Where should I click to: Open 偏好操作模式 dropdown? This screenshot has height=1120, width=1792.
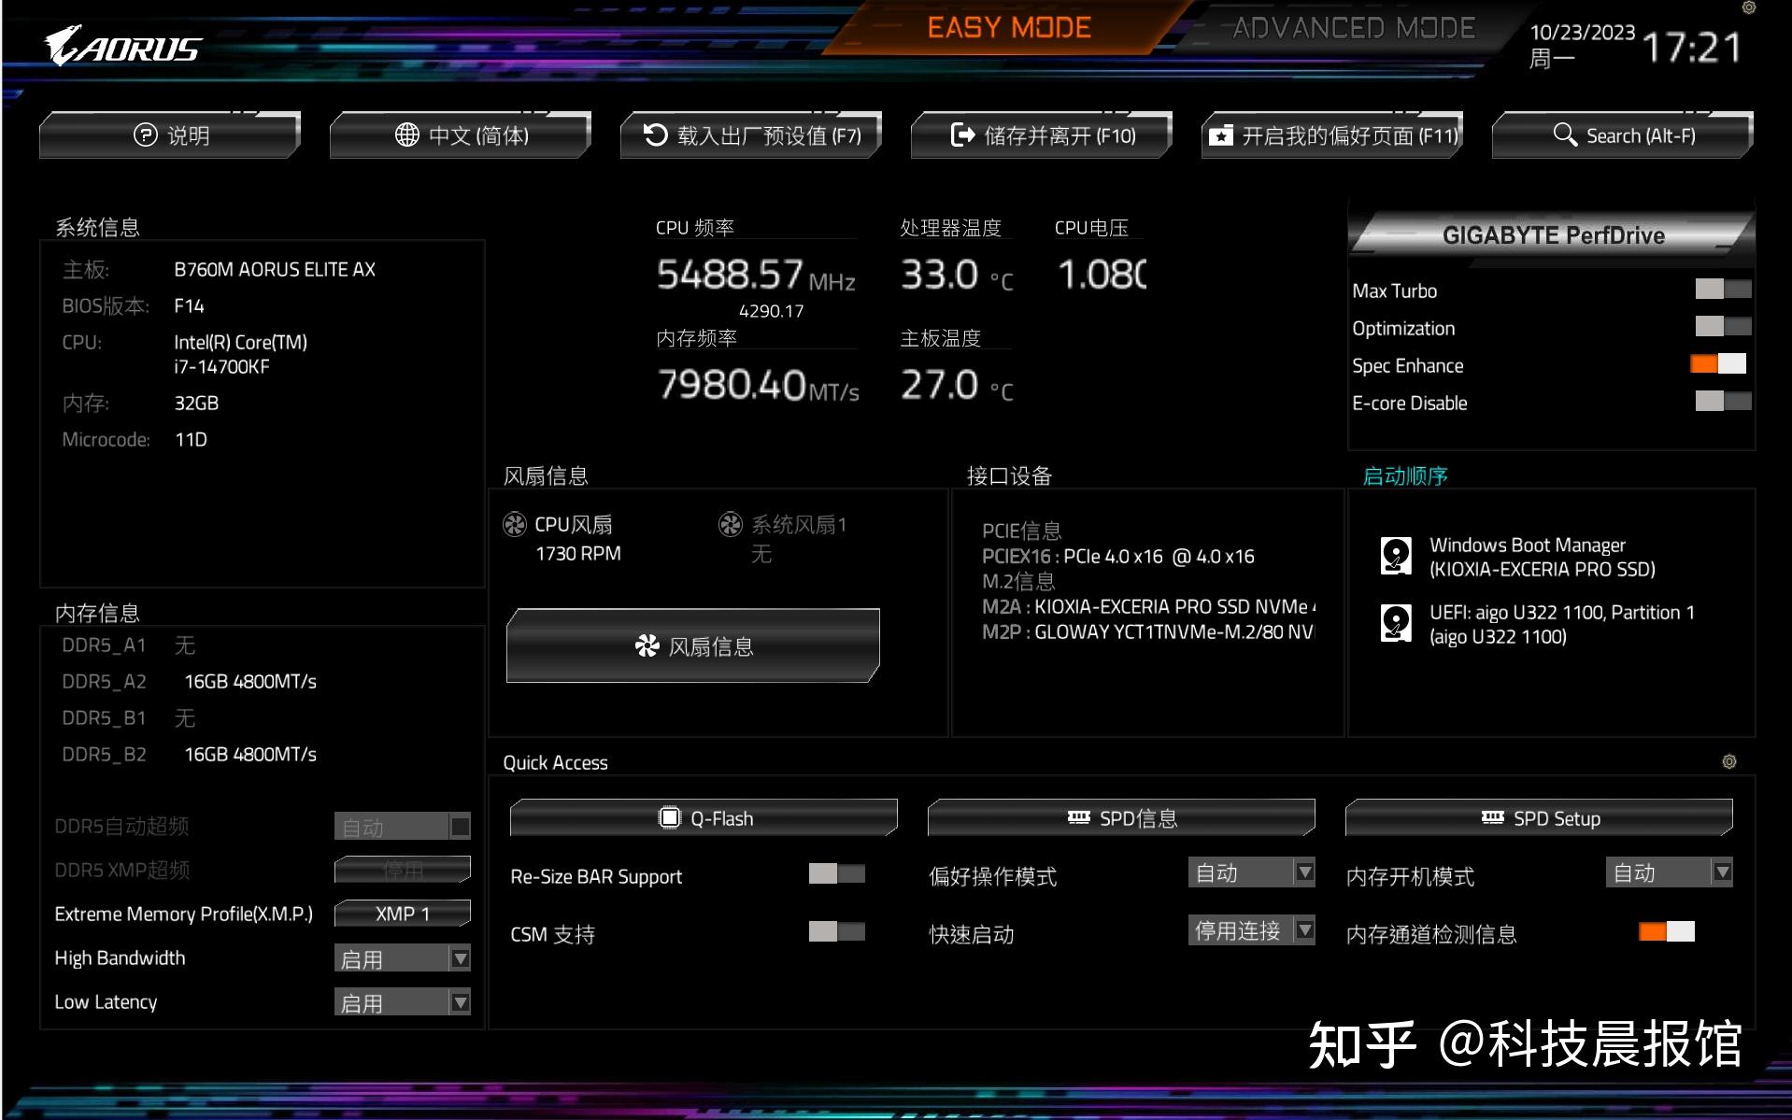1252,873
